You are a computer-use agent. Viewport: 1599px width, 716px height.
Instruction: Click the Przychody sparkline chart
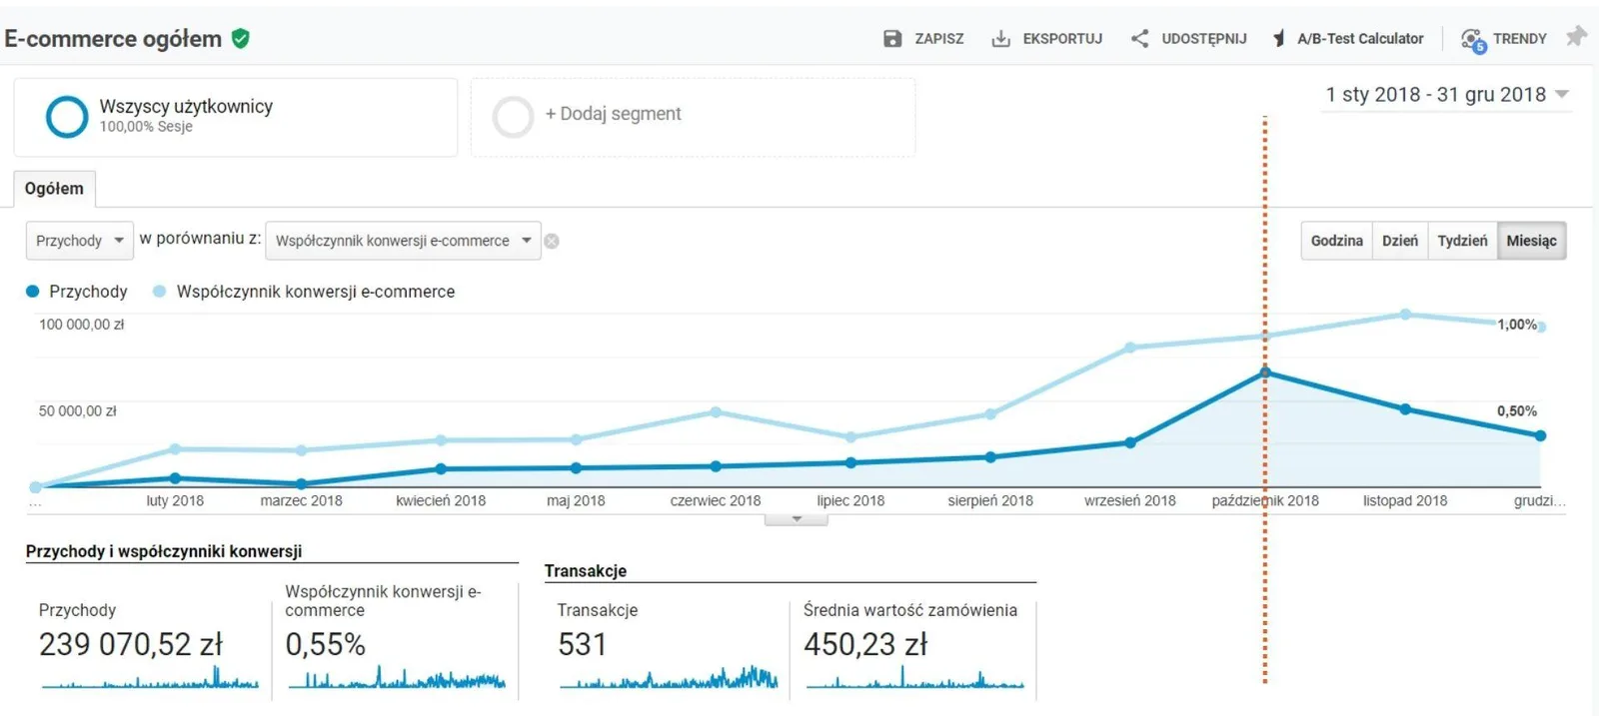[150, 679]
